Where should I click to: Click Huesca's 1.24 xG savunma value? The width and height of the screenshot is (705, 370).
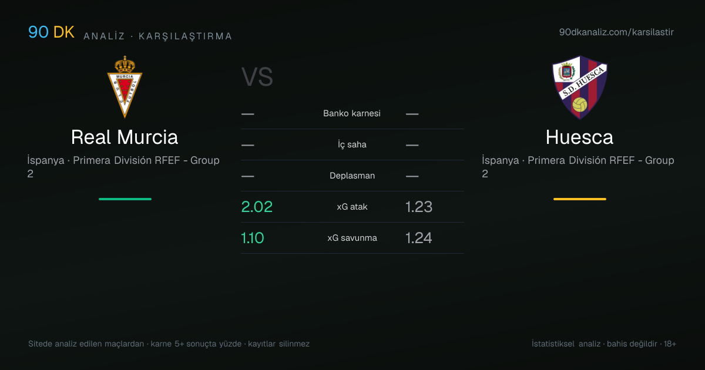419,238
